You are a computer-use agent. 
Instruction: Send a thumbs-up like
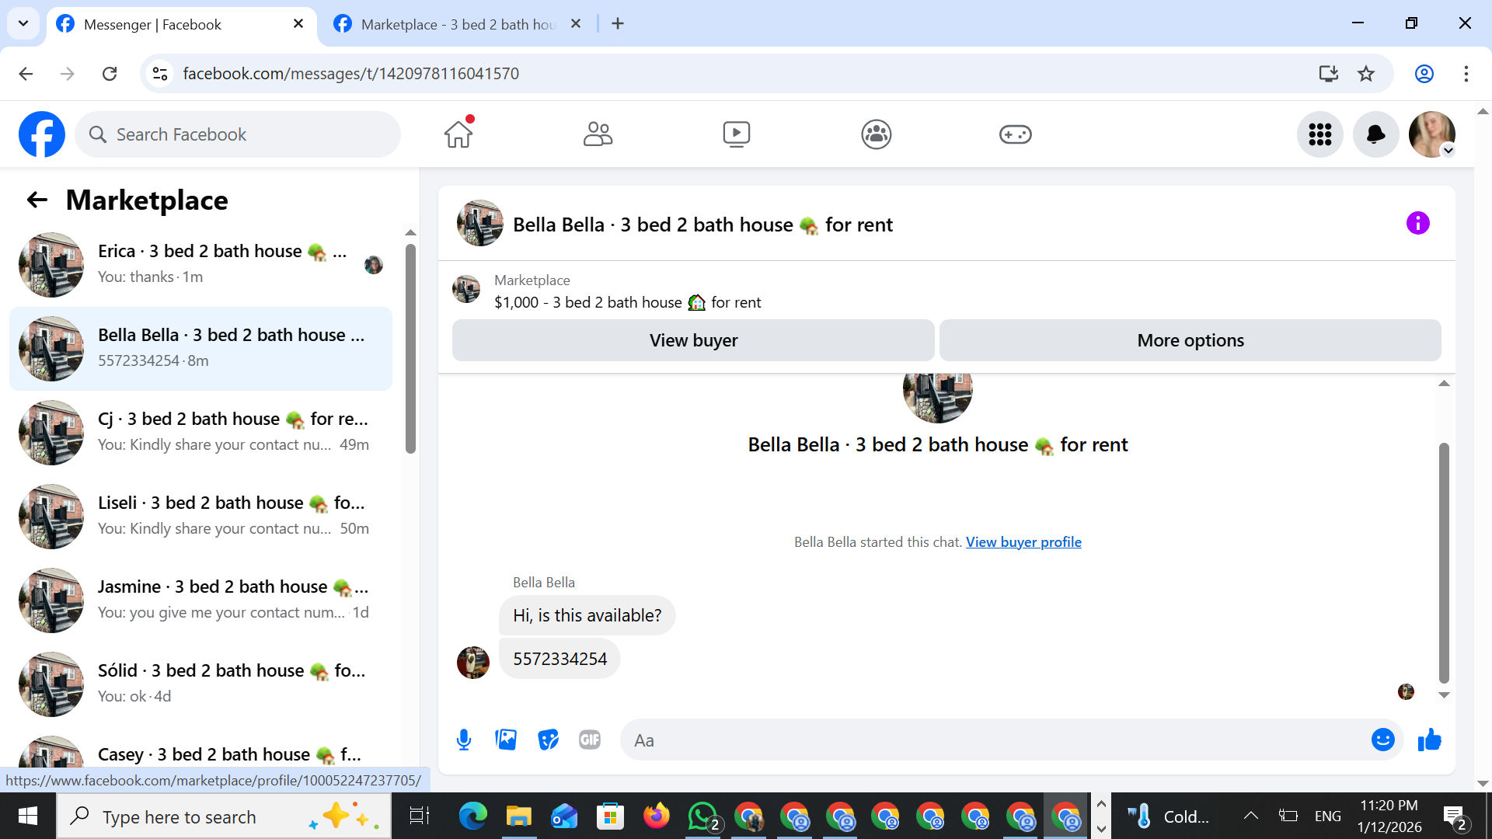pyautogui.click(x=1429, y=740)
